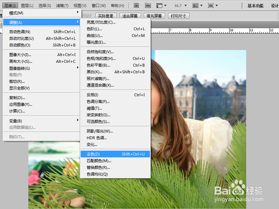The width and height of the screenshot is (279, 209).
Task: Open 色调分离(P)... adjustment
Action: point(115,102)
